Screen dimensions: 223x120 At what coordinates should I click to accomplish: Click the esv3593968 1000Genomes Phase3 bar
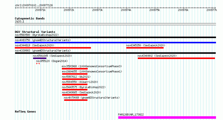75,69
